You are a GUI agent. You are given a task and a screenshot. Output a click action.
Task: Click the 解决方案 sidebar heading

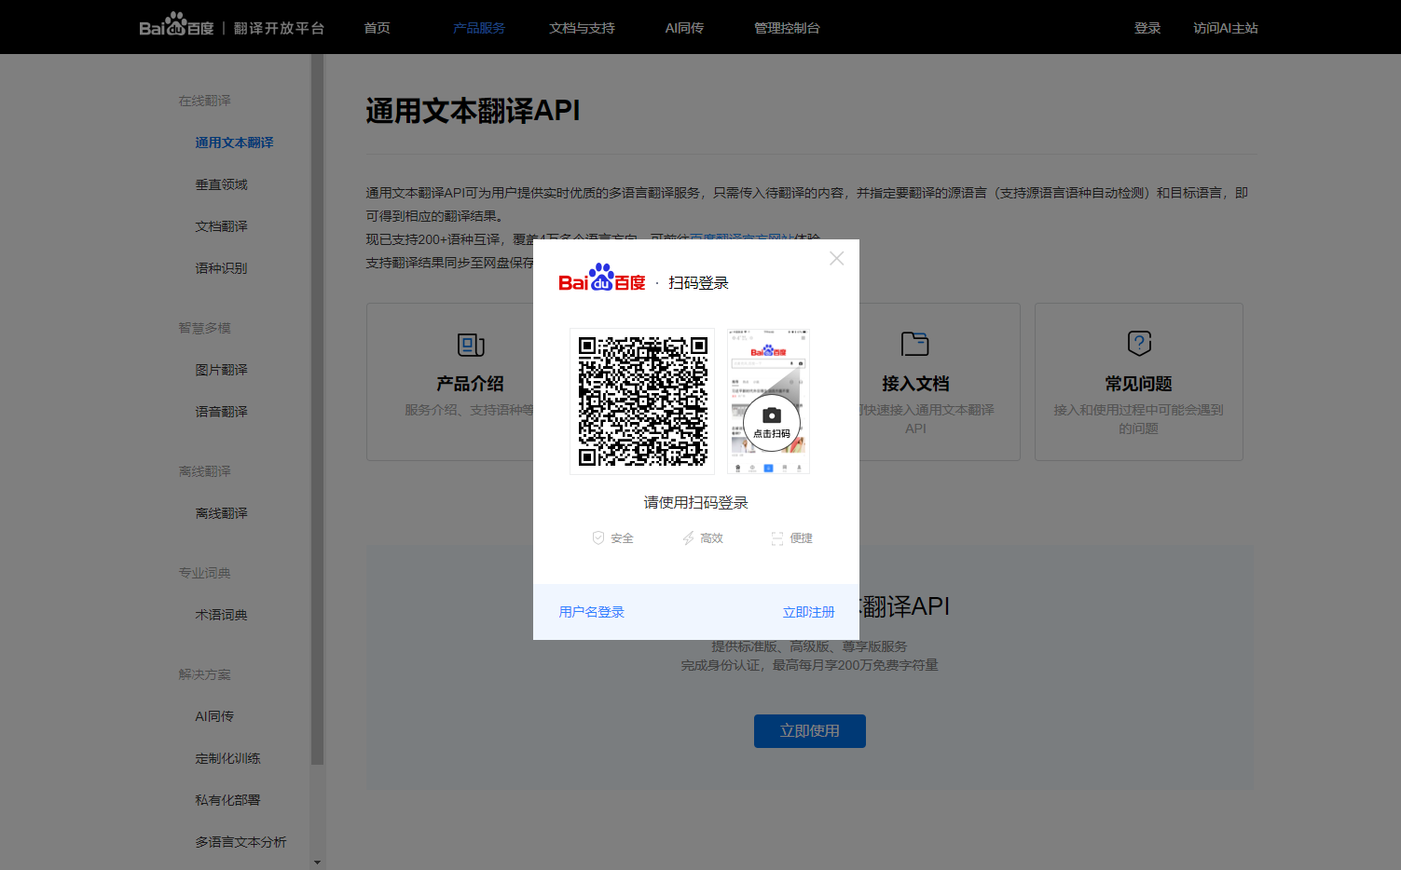(x=204, y=674)
